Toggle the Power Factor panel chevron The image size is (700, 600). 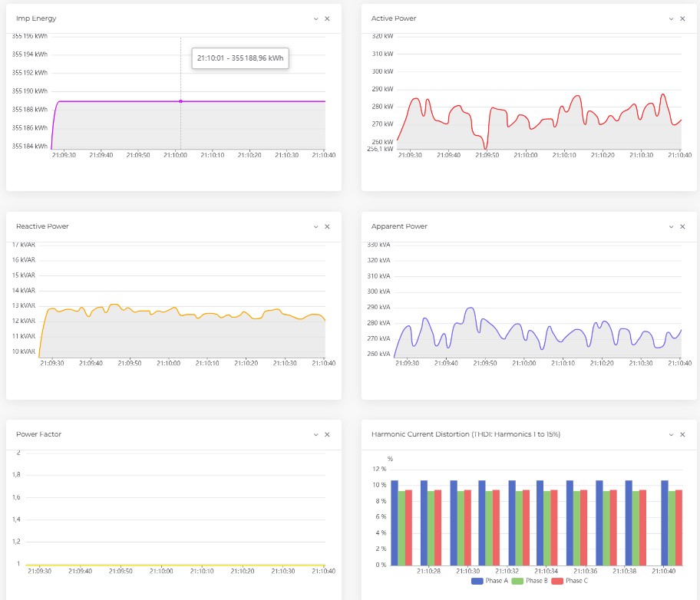(x=315, y=434)
